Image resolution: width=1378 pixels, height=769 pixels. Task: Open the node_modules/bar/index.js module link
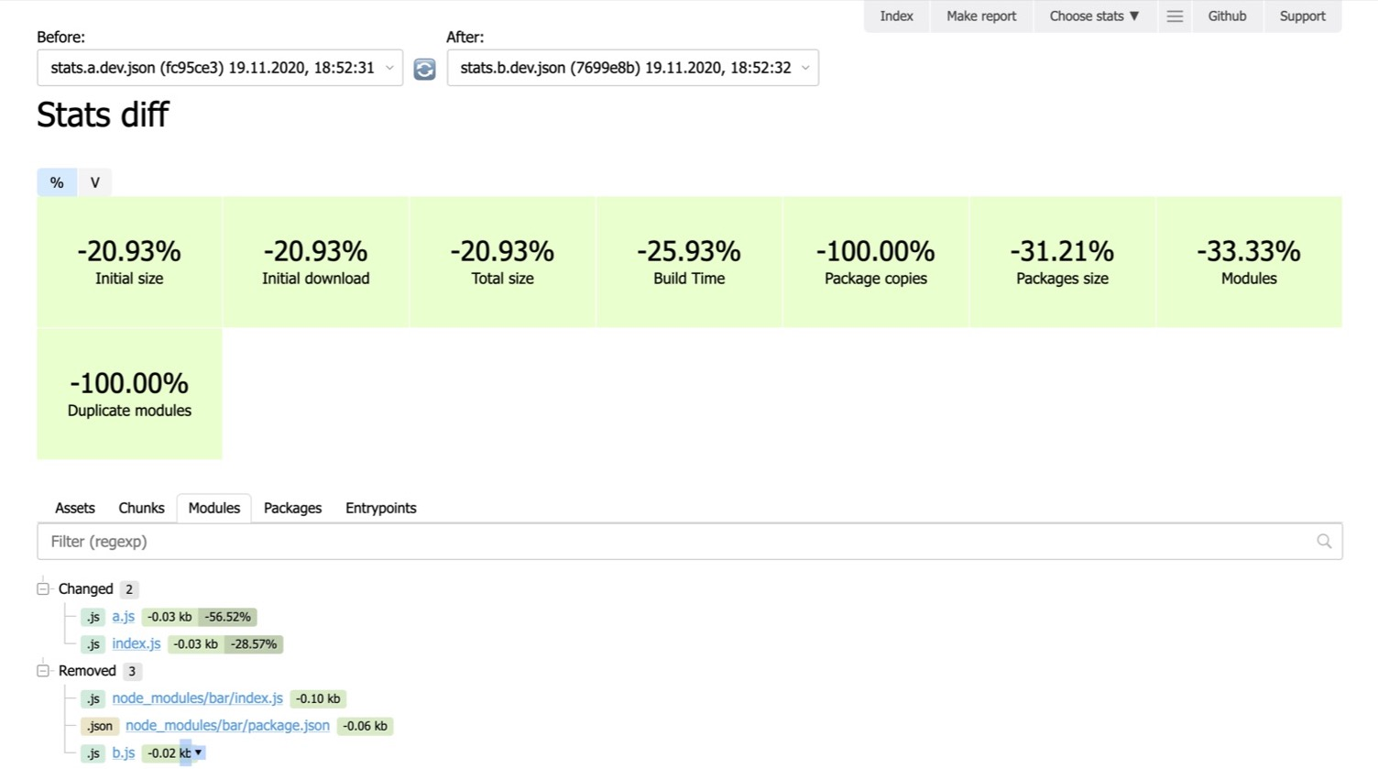click(x=198, y=698)
